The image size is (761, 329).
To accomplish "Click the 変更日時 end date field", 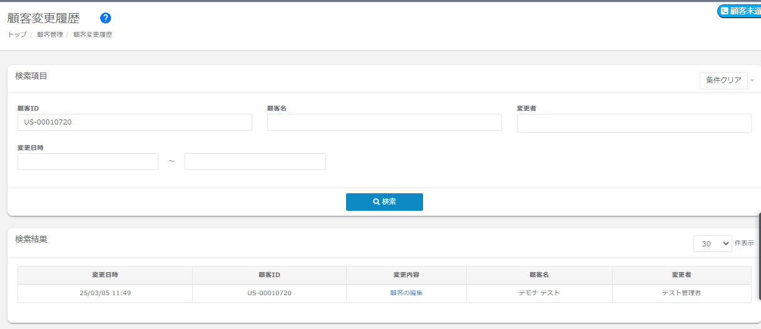I will pos(255,162).
